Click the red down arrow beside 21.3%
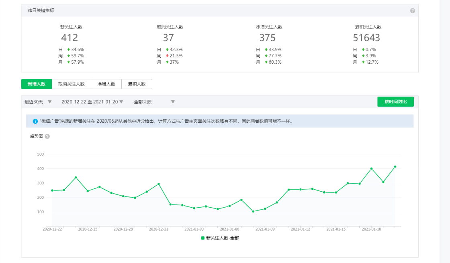Viewport: 450px width, 263px height. [167, 56]
